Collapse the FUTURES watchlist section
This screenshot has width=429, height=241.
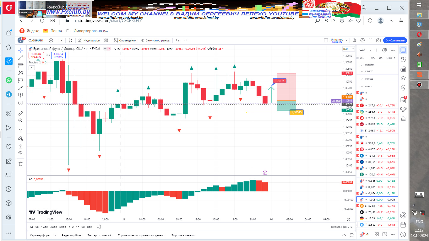(x=361, y=65)
